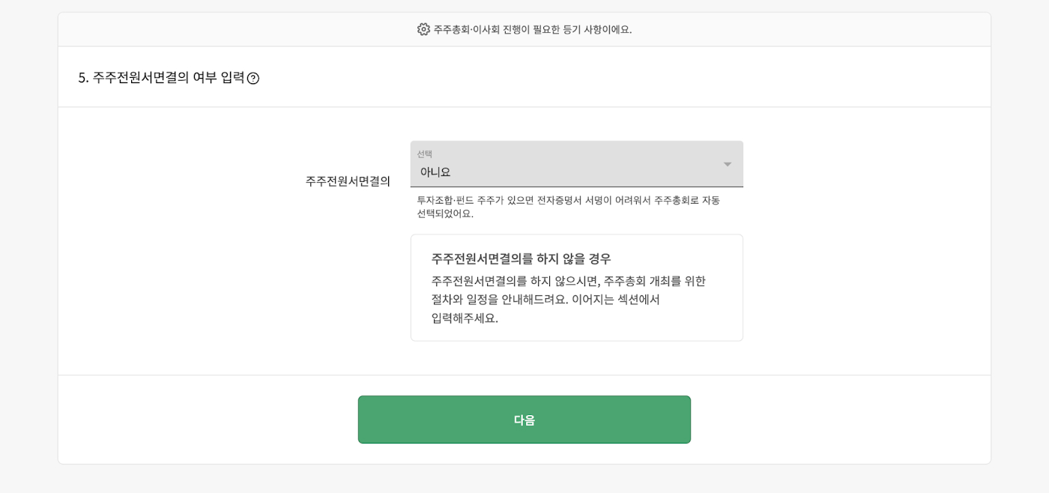
Task: Click the word 입력 in the section heading
Action: pos(232,77)
